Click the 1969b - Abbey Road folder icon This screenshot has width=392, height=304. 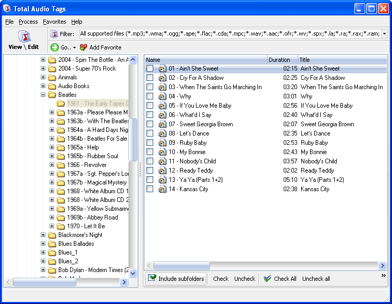[61, 217]
